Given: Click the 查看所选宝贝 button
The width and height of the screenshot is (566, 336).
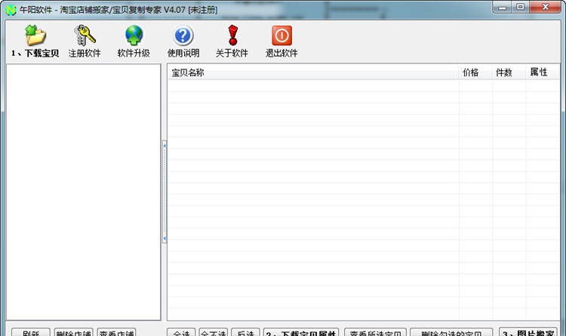Looking at the screenshot, I should click(375, 332).
